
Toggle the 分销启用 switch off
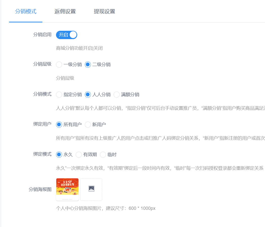point(67,35)
